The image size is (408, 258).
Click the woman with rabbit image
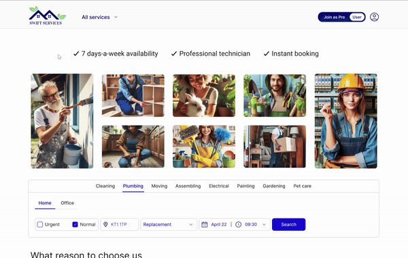[204, 96]
